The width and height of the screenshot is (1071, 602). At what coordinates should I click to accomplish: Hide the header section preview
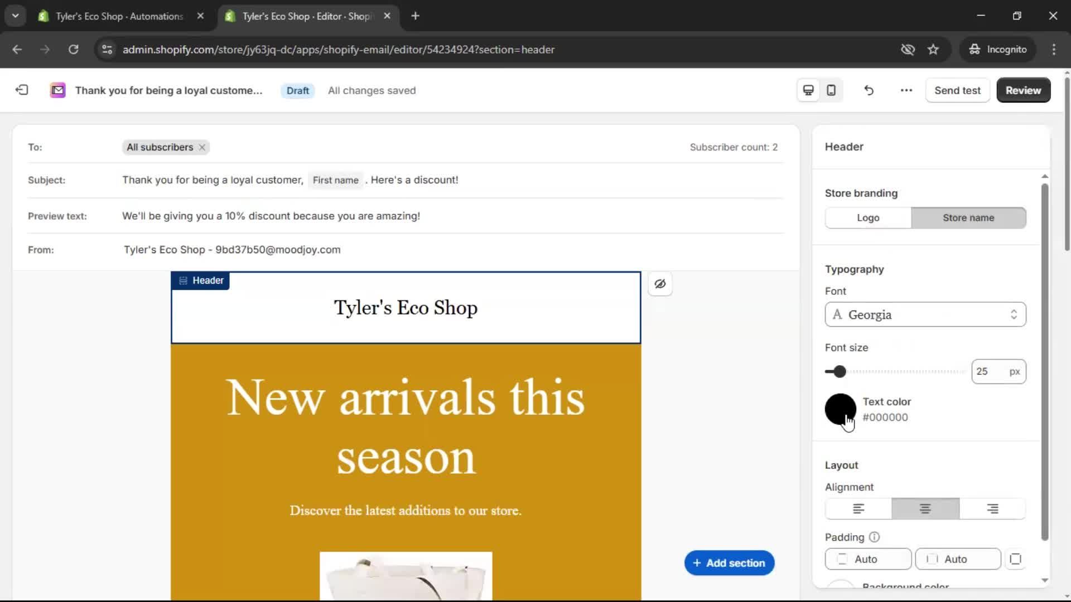point(660,284)
